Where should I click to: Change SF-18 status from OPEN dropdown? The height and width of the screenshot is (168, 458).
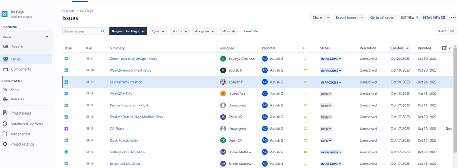coord(326,94)
